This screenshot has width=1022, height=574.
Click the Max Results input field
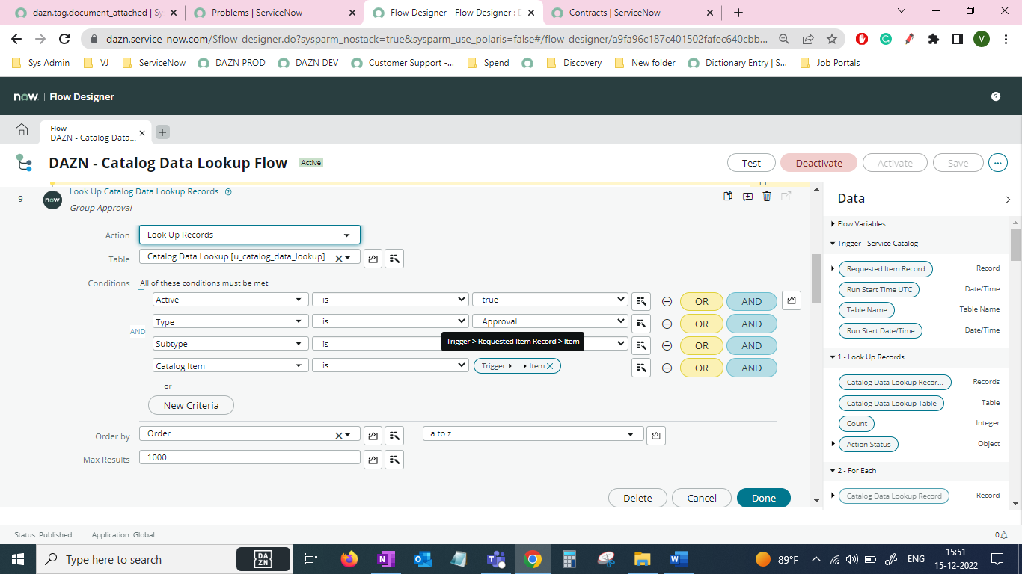click(250, 457)
